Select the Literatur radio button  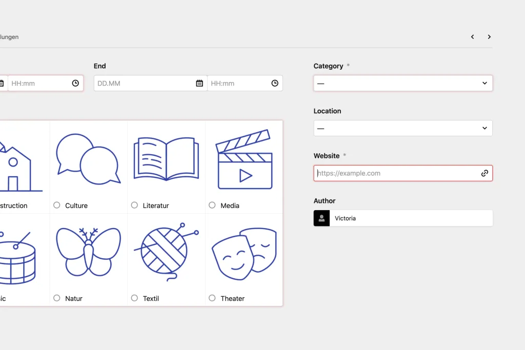point(134,205)
